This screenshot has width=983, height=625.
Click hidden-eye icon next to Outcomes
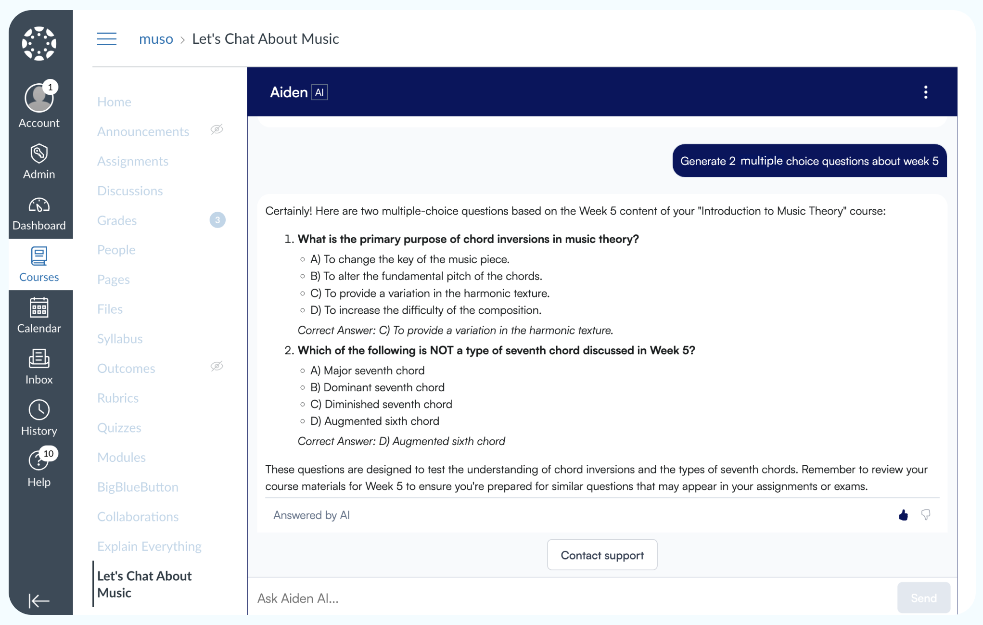click(217, 367)
